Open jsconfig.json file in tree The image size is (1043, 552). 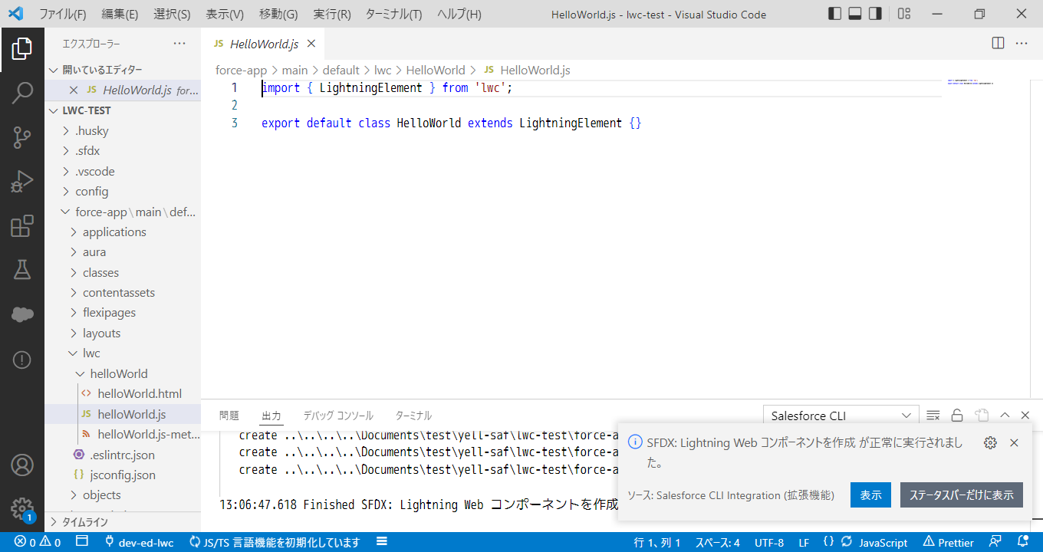pyautogui.click(x=123, y=475)
